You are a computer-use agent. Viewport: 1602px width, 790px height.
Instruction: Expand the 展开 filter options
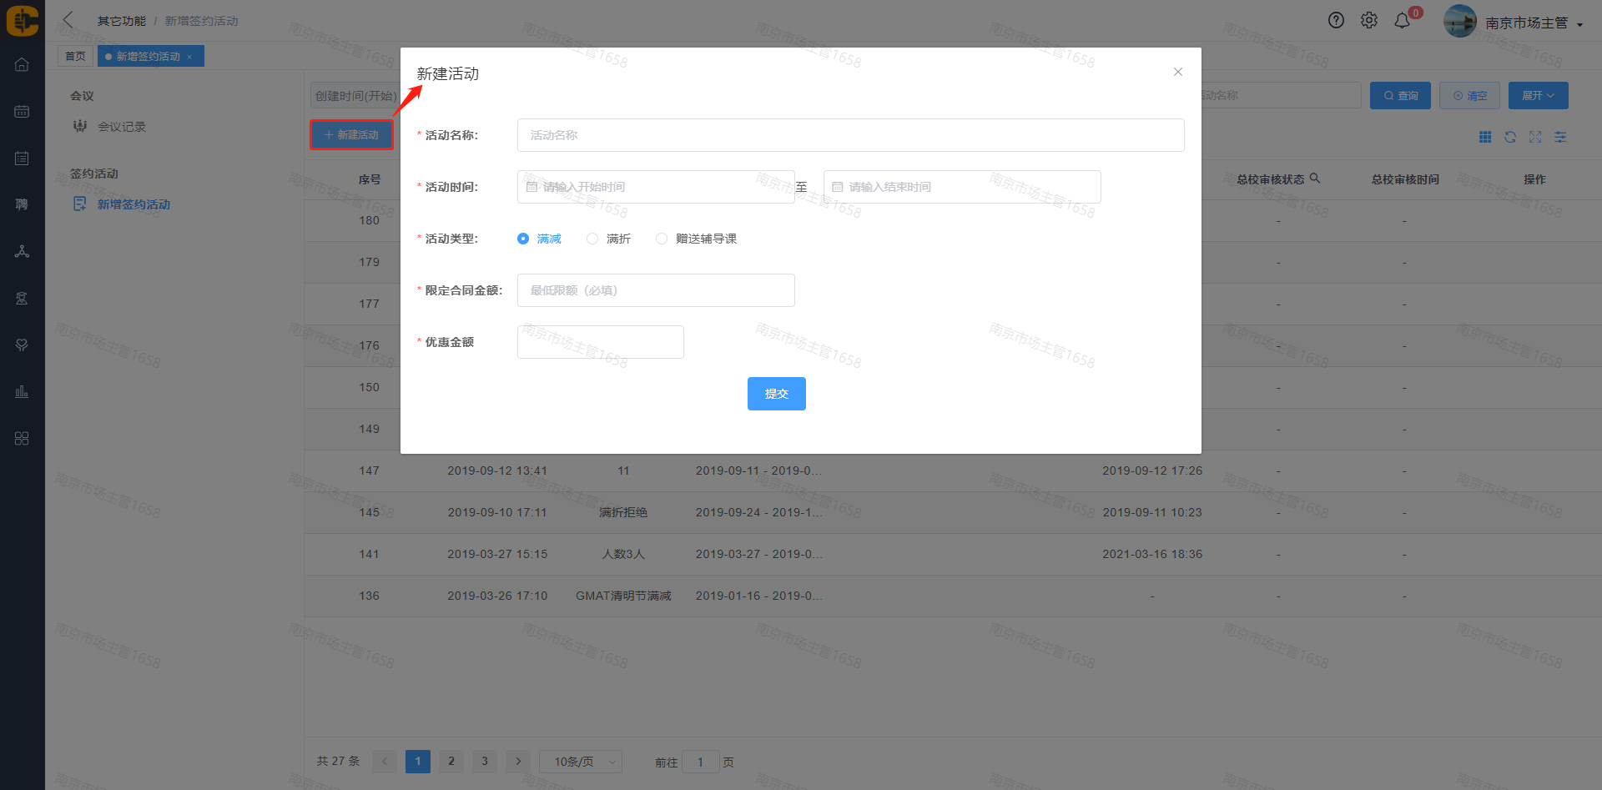(x=1538, y=96)
